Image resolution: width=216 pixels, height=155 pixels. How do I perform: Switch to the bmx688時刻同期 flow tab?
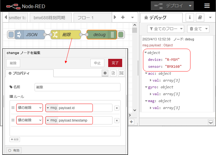(x=49, y=17)
